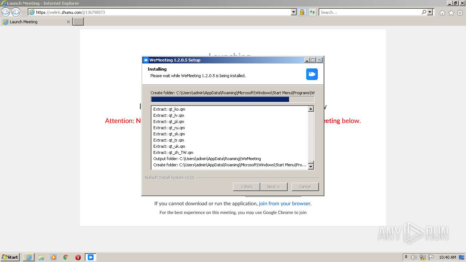Close the Launch Meeting tab
Viewport: 466px width, 262px height.
click(68, 22)
